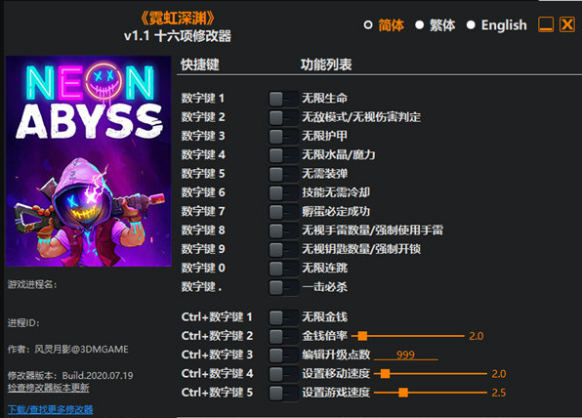582x418 pixels.
Task: Click the 设置游戏速度 slider handle
Action: pyautogui.click(x=403, y=393)
